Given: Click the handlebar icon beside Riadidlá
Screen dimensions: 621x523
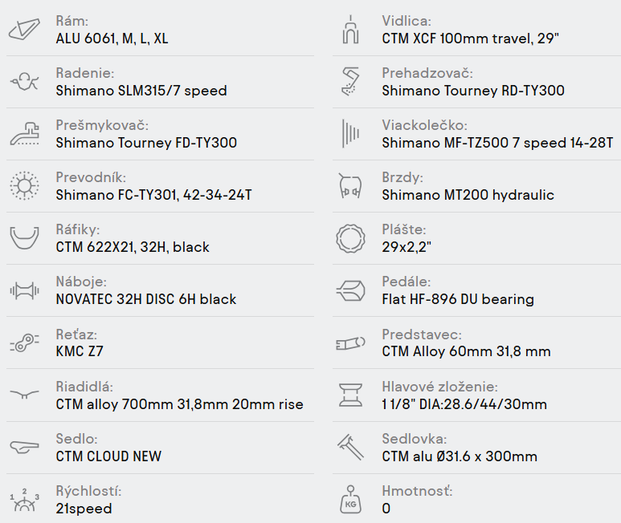Looking at the screenshot, I should 23,395.
